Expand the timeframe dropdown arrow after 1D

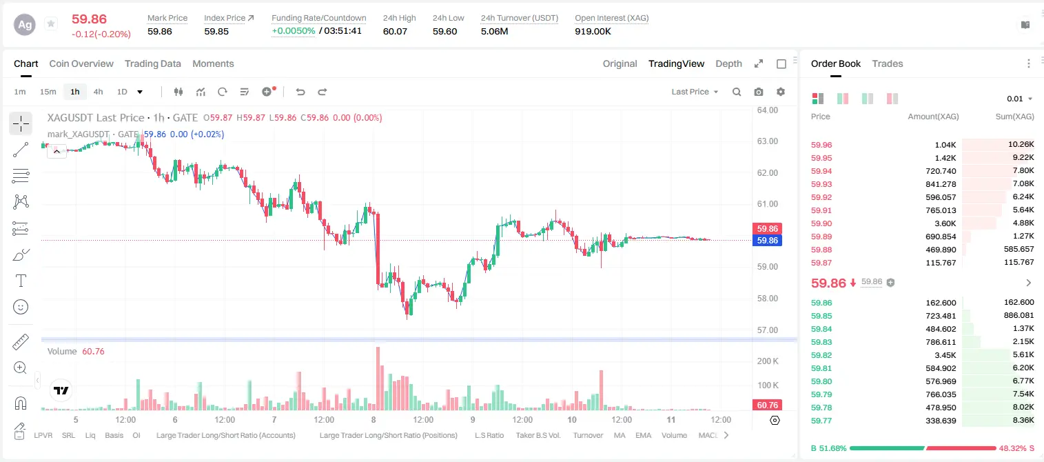tap(140, 92)
